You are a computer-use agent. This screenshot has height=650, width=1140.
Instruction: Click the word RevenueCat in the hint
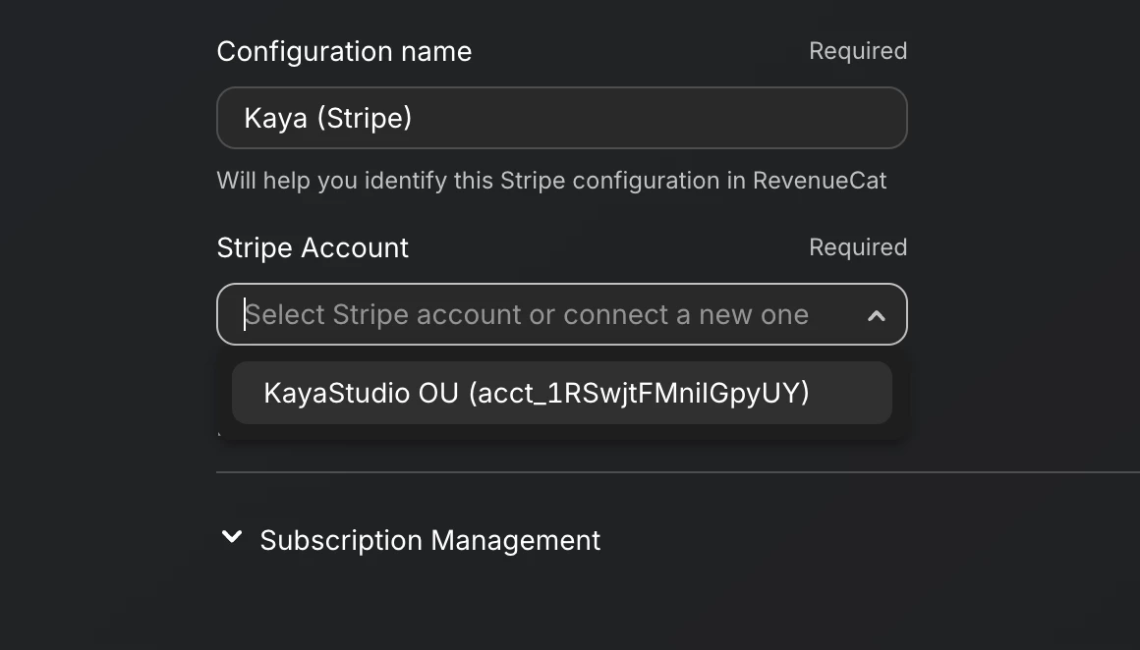(x=820, y=181)
